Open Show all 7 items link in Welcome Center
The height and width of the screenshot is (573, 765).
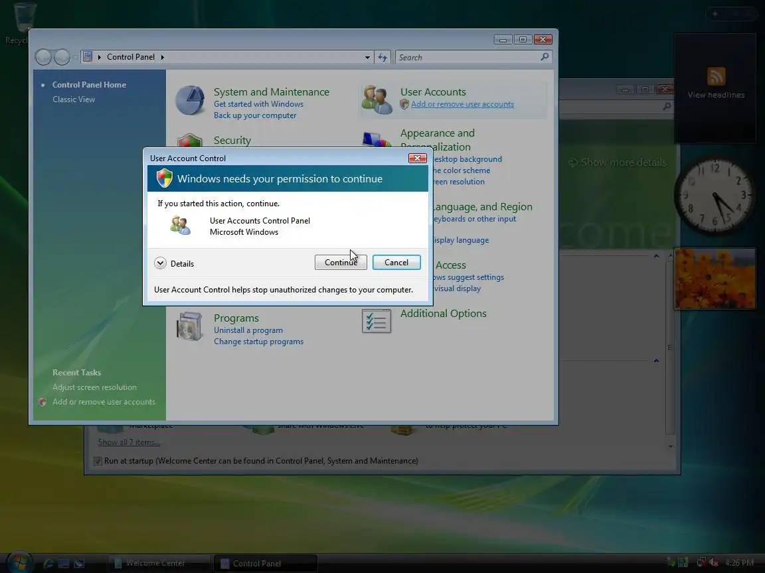129,442
